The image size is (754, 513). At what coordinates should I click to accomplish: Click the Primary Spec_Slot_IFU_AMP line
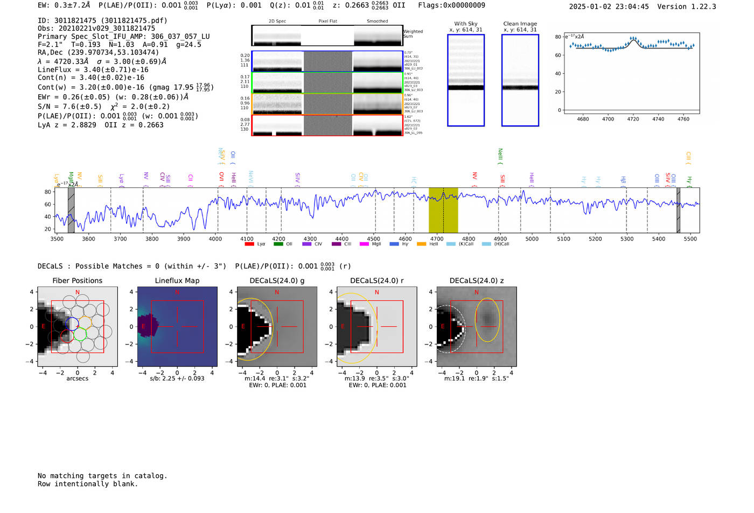click(124, 37)
